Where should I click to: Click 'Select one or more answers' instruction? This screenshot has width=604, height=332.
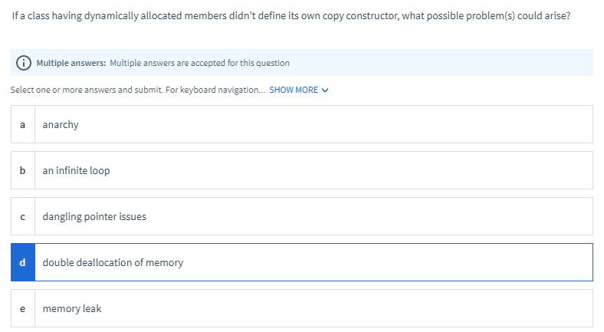[x=138, y=90]
